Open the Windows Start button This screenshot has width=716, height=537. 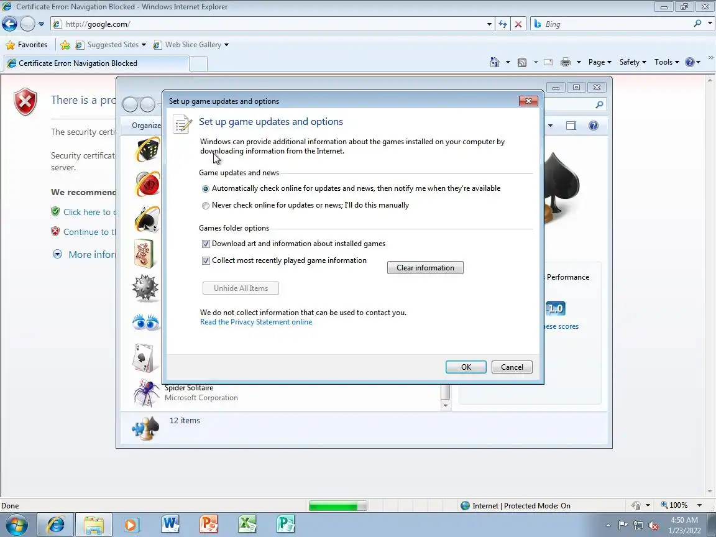17,525
